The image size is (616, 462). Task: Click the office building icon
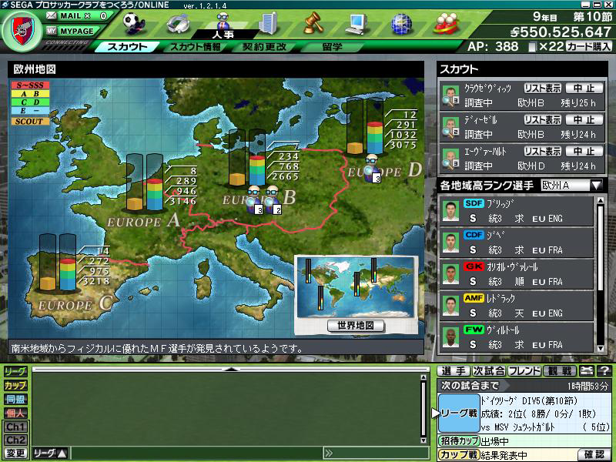[x=267, y=22]
